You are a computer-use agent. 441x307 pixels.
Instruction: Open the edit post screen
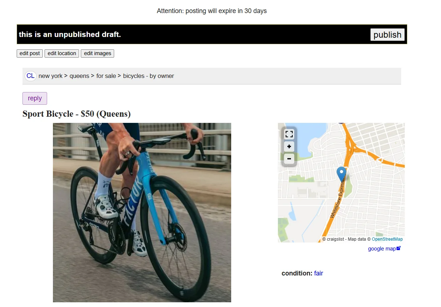29,53
